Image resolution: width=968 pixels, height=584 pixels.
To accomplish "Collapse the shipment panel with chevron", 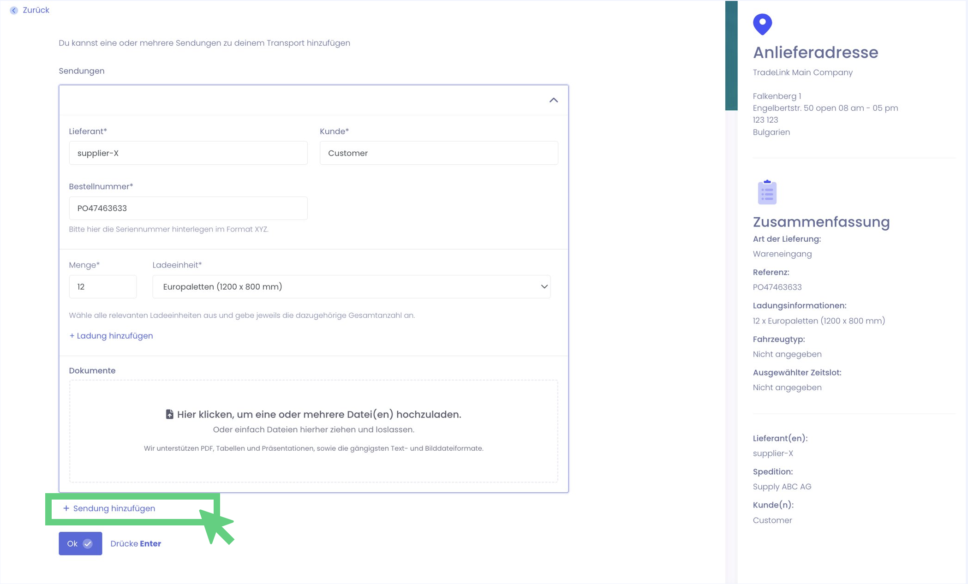I will [553, 100].
